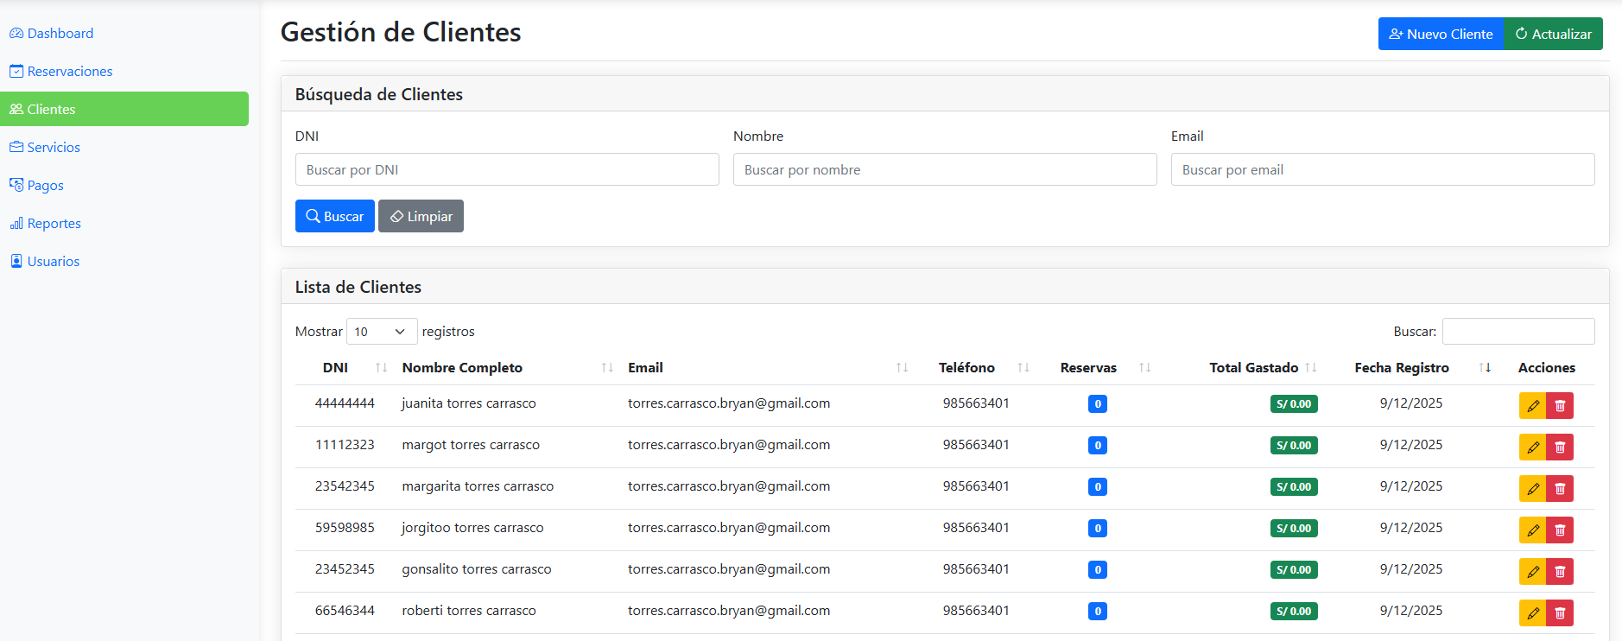
Task: Clear the filters with the Limpiar button
Action: point(421,217)
